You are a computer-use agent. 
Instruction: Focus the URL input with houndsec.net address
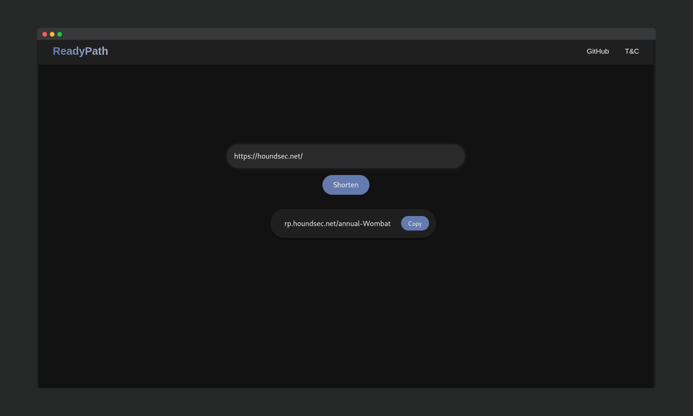346,156
